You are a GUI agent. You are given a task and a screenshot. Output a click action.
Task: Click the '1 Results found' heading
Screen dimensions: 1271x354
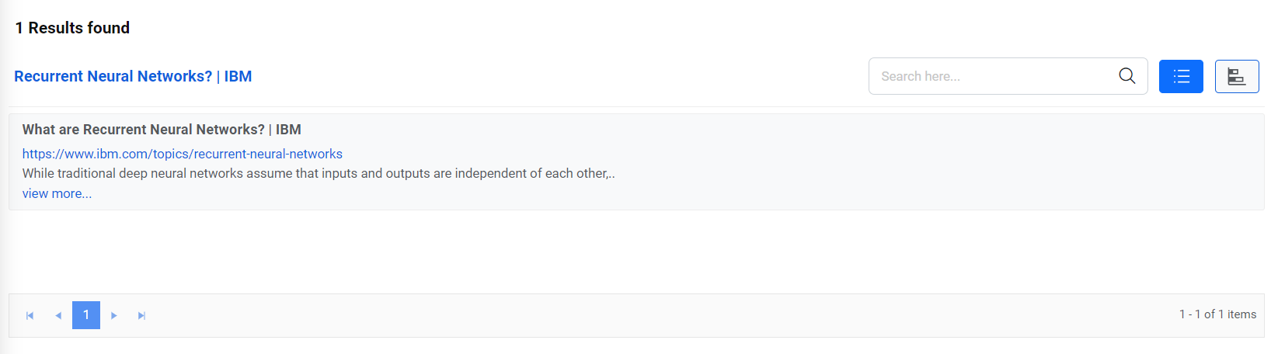[x=72, y=28]
